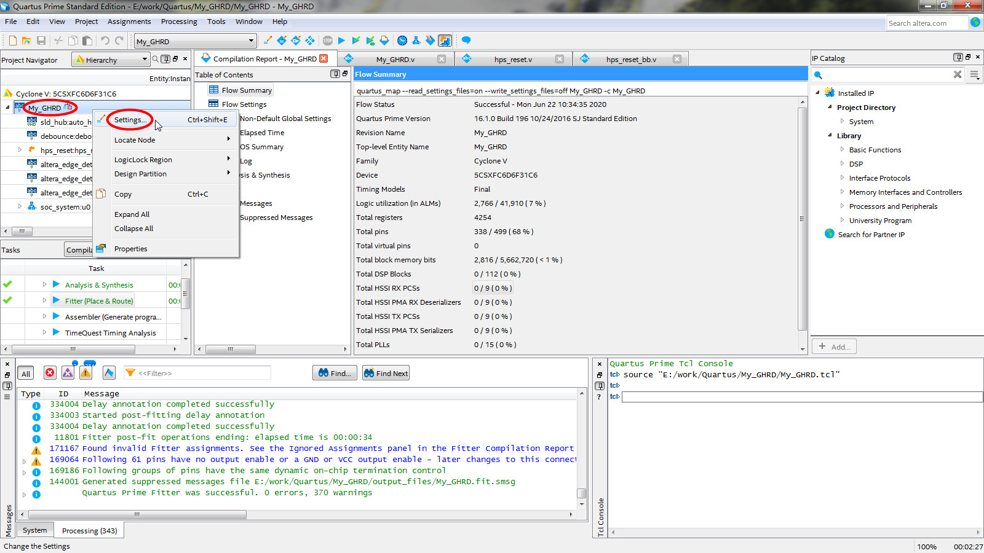Screen dimensions: 984x553
Task: Click magnifier icon in Project Navigator header
Action: click(x=156, y=59)
